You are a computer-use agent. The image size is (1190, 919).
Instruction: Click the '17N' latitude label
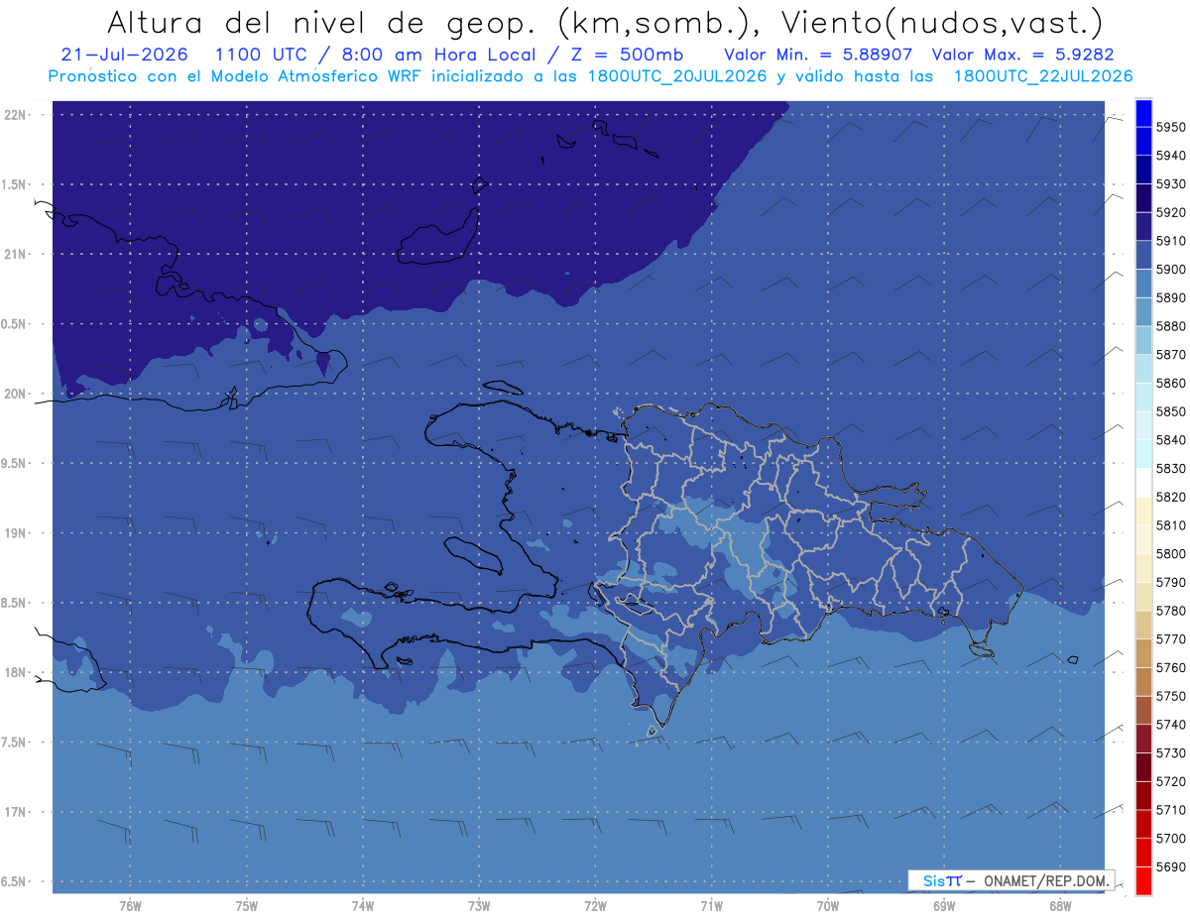point(15,812)
